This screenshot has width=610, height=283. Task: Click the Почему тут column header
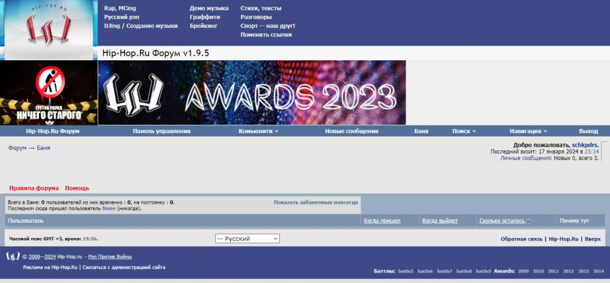click(574, 221)
